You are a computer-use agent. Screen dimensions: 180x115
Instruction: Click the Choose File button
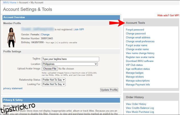point(50,69)
